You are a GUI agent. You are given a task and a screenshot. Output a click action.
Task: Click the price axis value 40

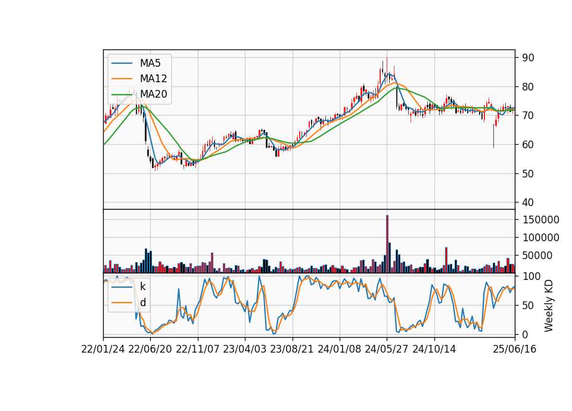[528, 203]
